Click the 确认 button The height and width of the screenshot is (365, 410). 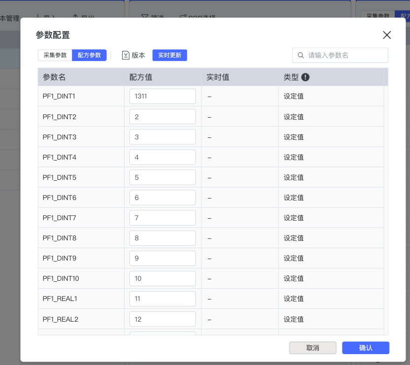[x=366, y=348]
